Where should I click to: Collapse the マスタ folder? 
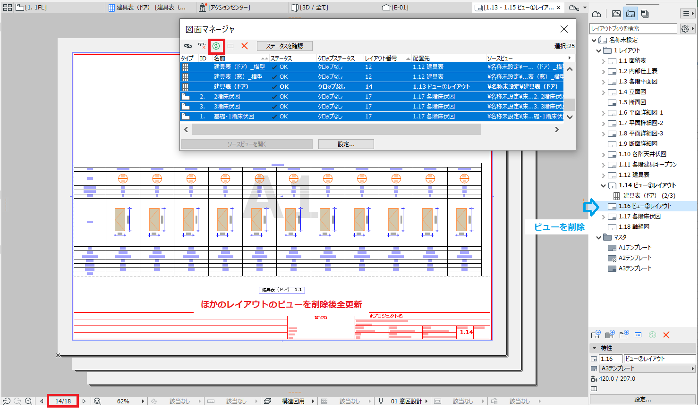[x=599, y=237]
